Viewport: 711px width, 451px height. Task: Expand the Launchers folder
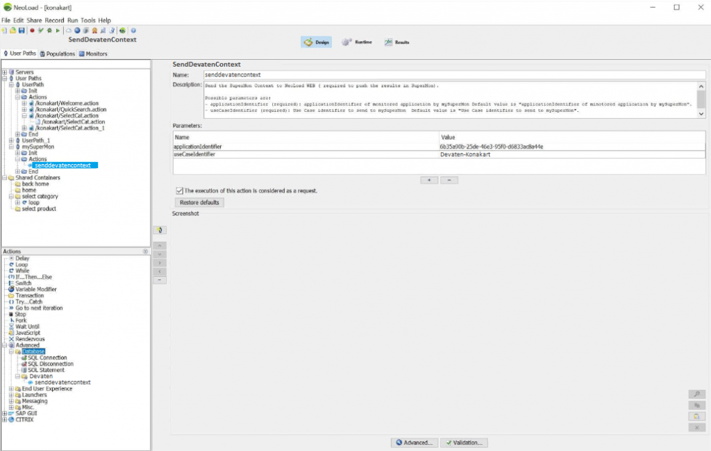11,395
